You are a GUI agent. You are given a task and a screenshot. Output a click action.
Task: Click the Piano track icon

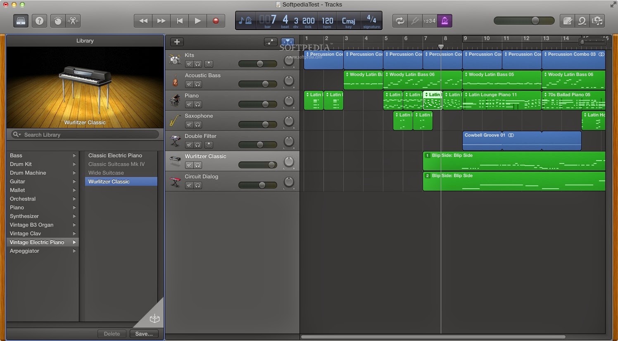click(x=175, y=100)
